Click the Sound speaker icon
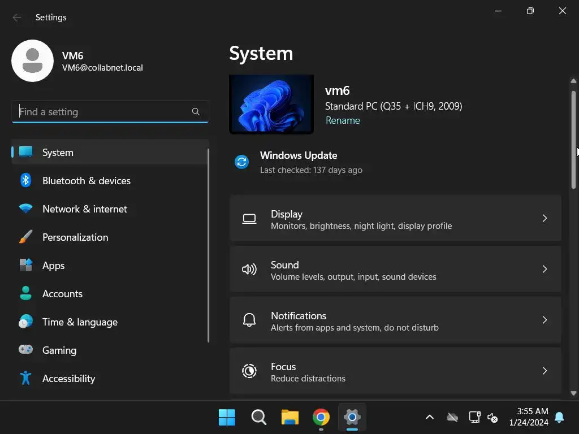Image resolution: width=579 pixels, height=434 pixels. tap(249, 270)
